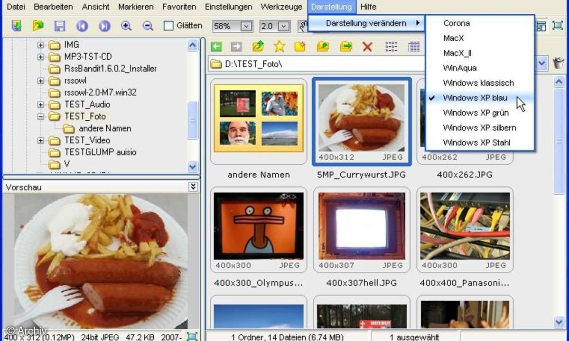The height and width of the screenshot is (341, 569).
Task: Open the 2.0 value dropdown
Action: [x=284, y=26]
